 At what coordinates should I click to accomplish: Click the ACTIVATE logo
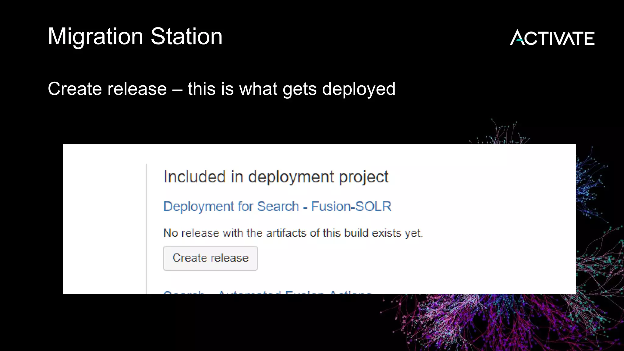552,37
